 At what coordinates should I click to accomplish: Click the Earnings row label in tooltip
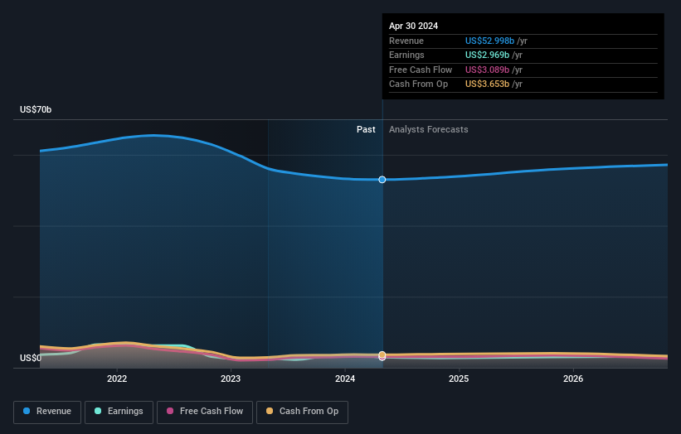(406, 55)
